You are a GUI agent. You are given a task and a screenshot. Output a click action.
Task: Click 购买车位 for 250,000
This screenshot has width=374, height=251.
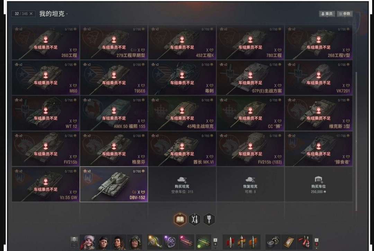point(319,184)
